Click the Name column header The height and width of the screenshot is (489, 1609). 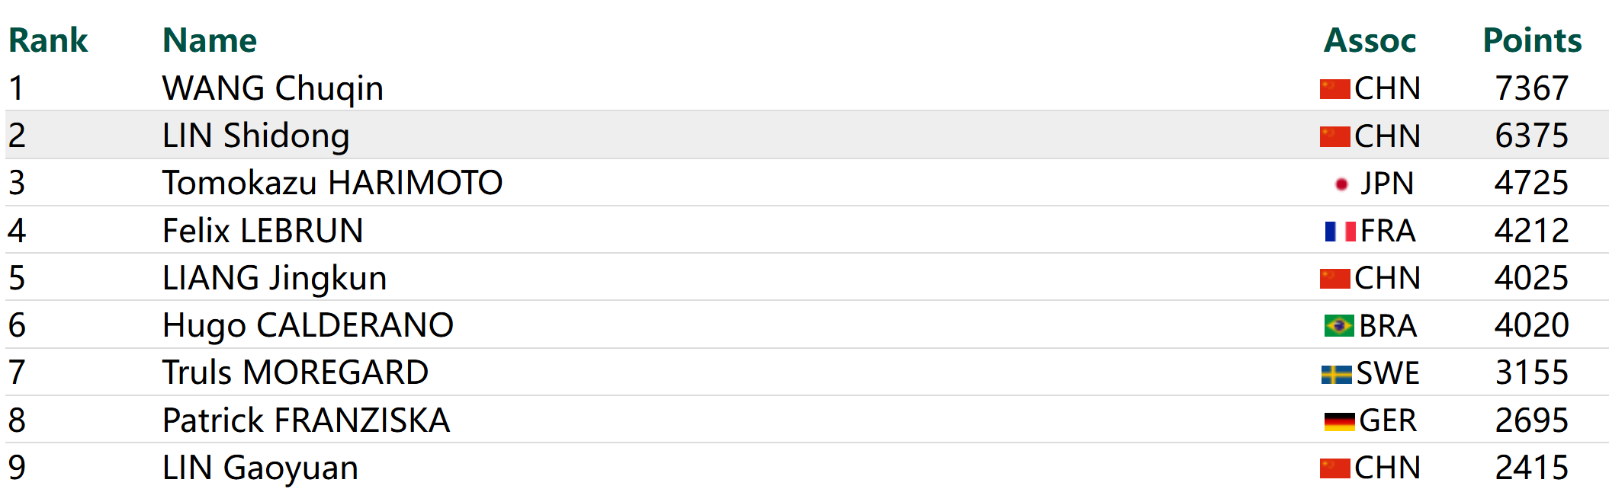(x=210, y=40)
